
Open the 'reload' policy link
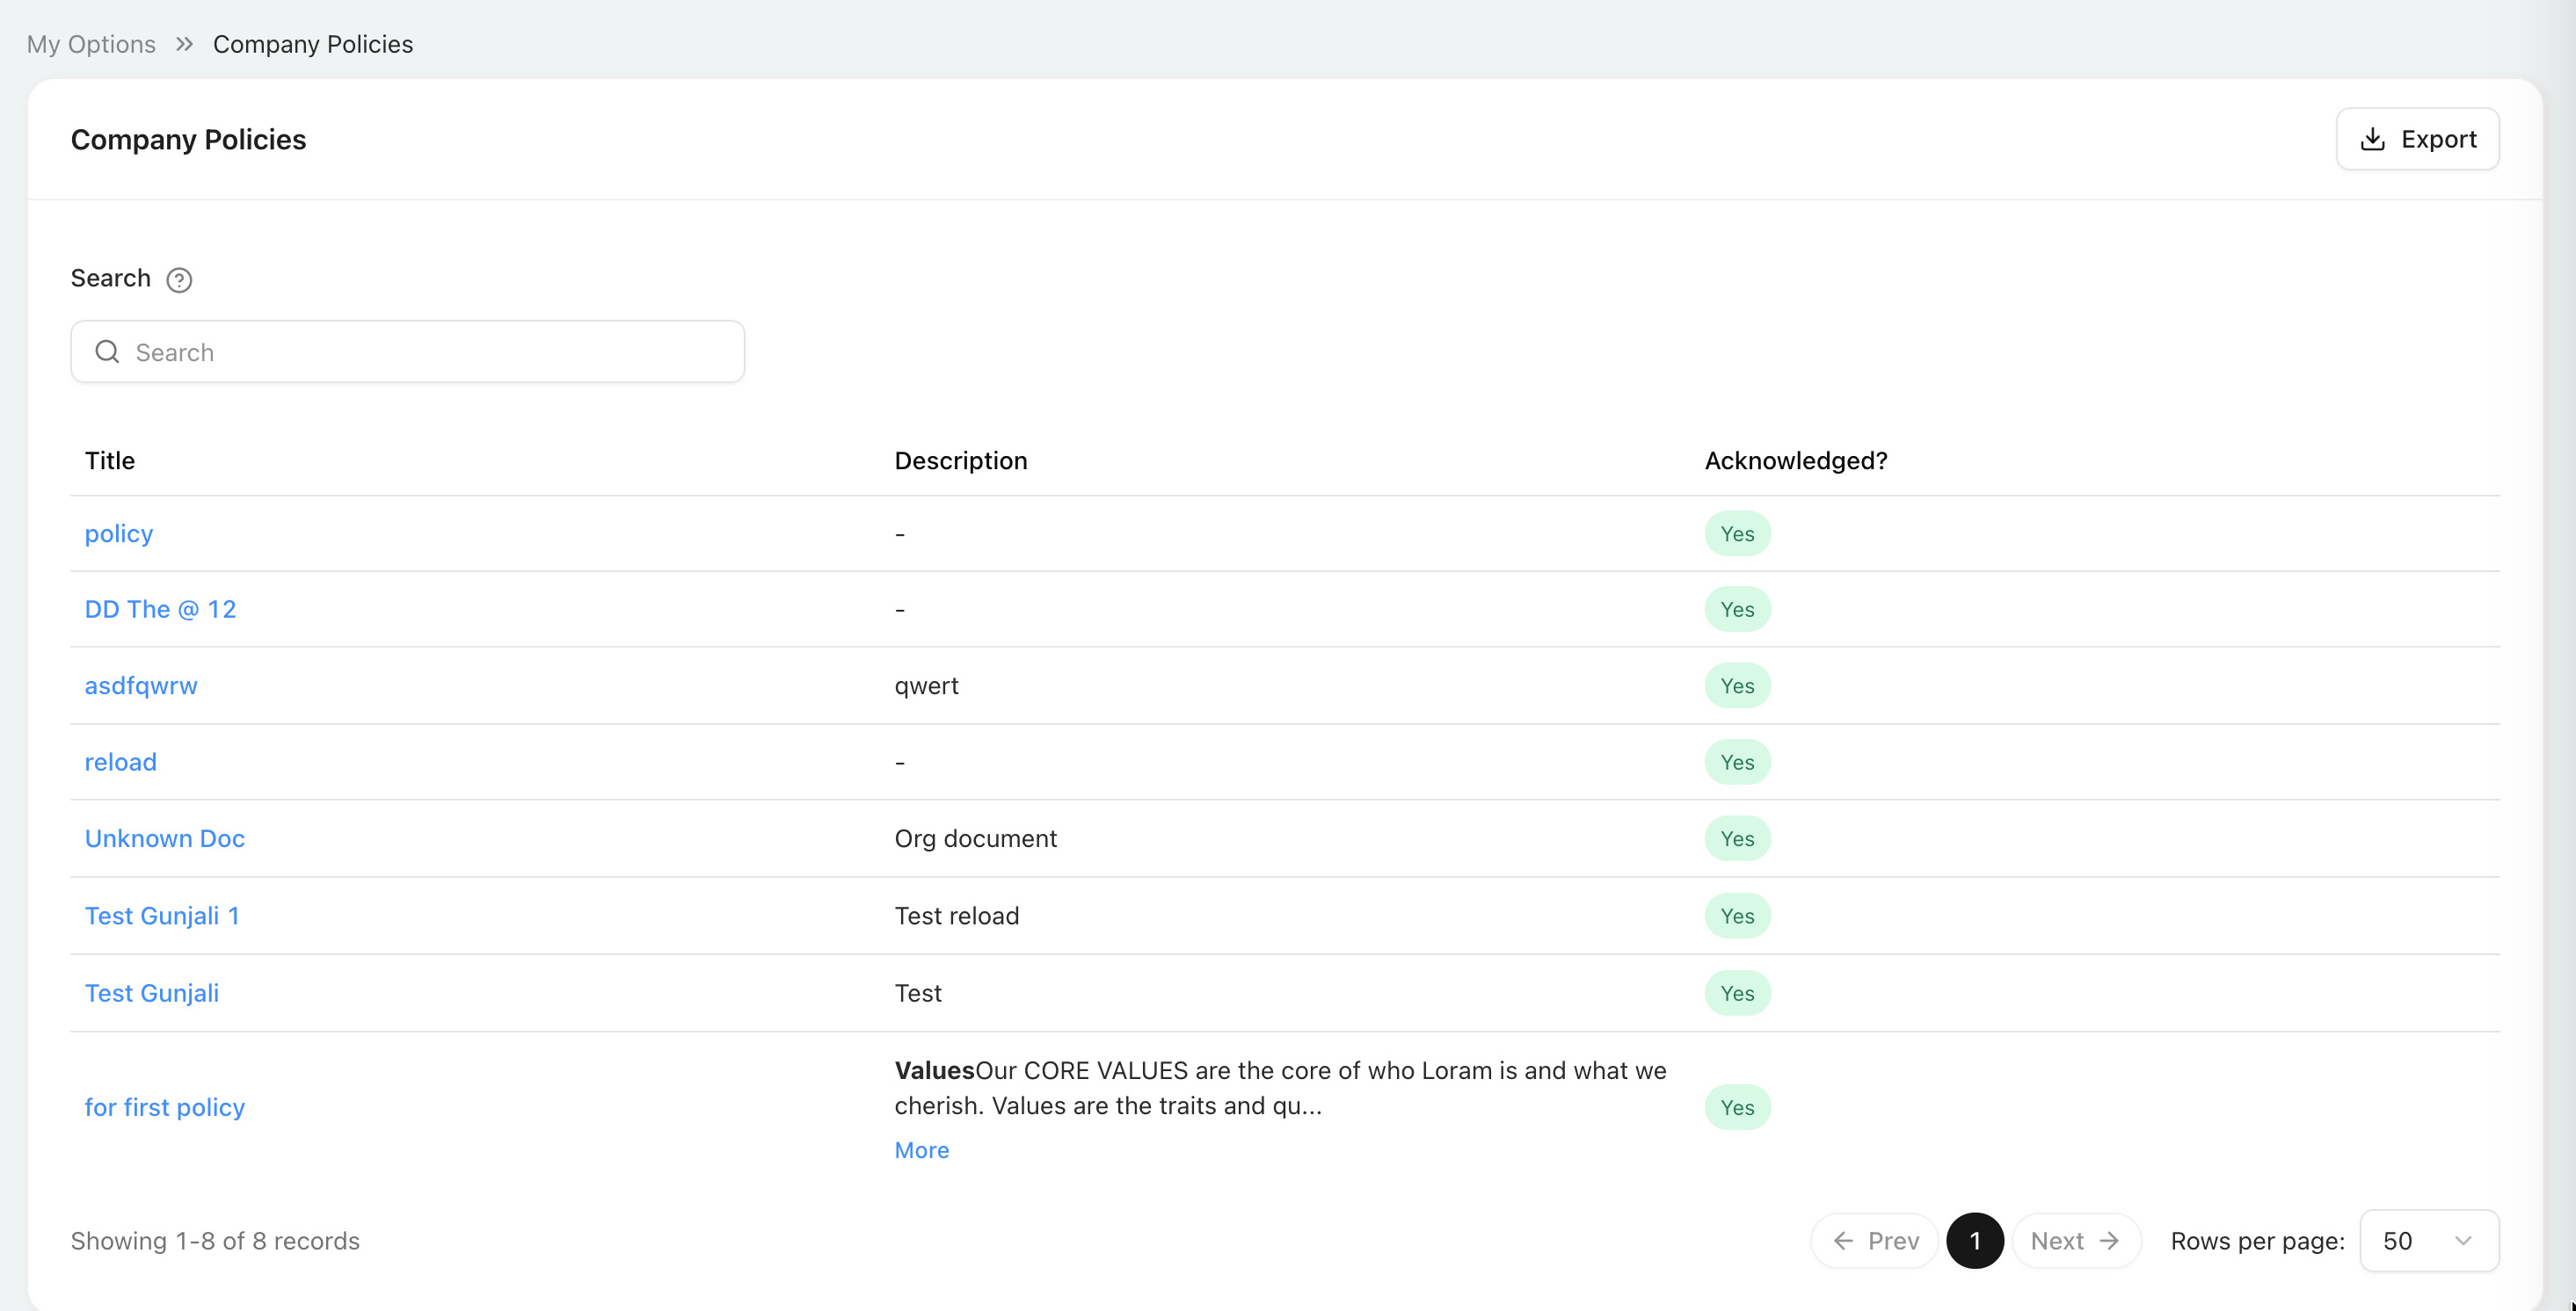point(121,763)
